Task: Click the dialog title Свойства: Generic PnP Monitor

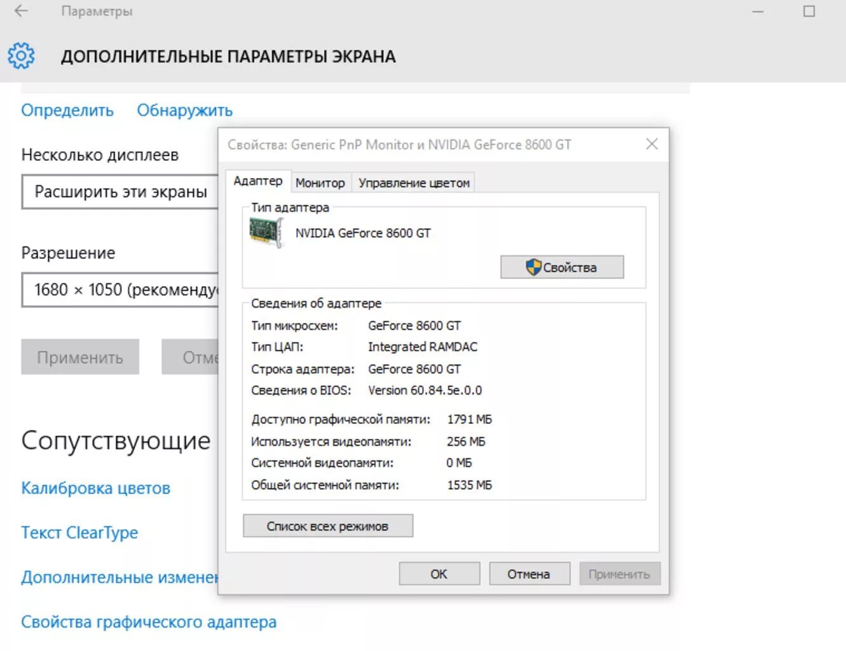Action: click(x=399, y=145)
